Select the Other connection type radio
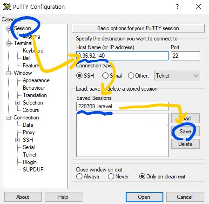The width and height of the screenshot is (209, 204). tap(131, 76)
